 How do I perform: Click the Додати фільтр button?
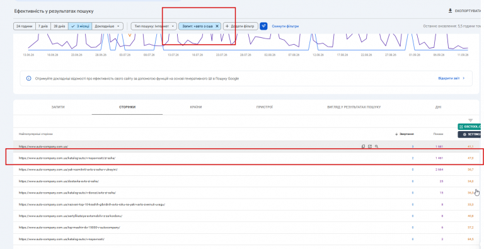pyautogui.click(x=241, y=26)
